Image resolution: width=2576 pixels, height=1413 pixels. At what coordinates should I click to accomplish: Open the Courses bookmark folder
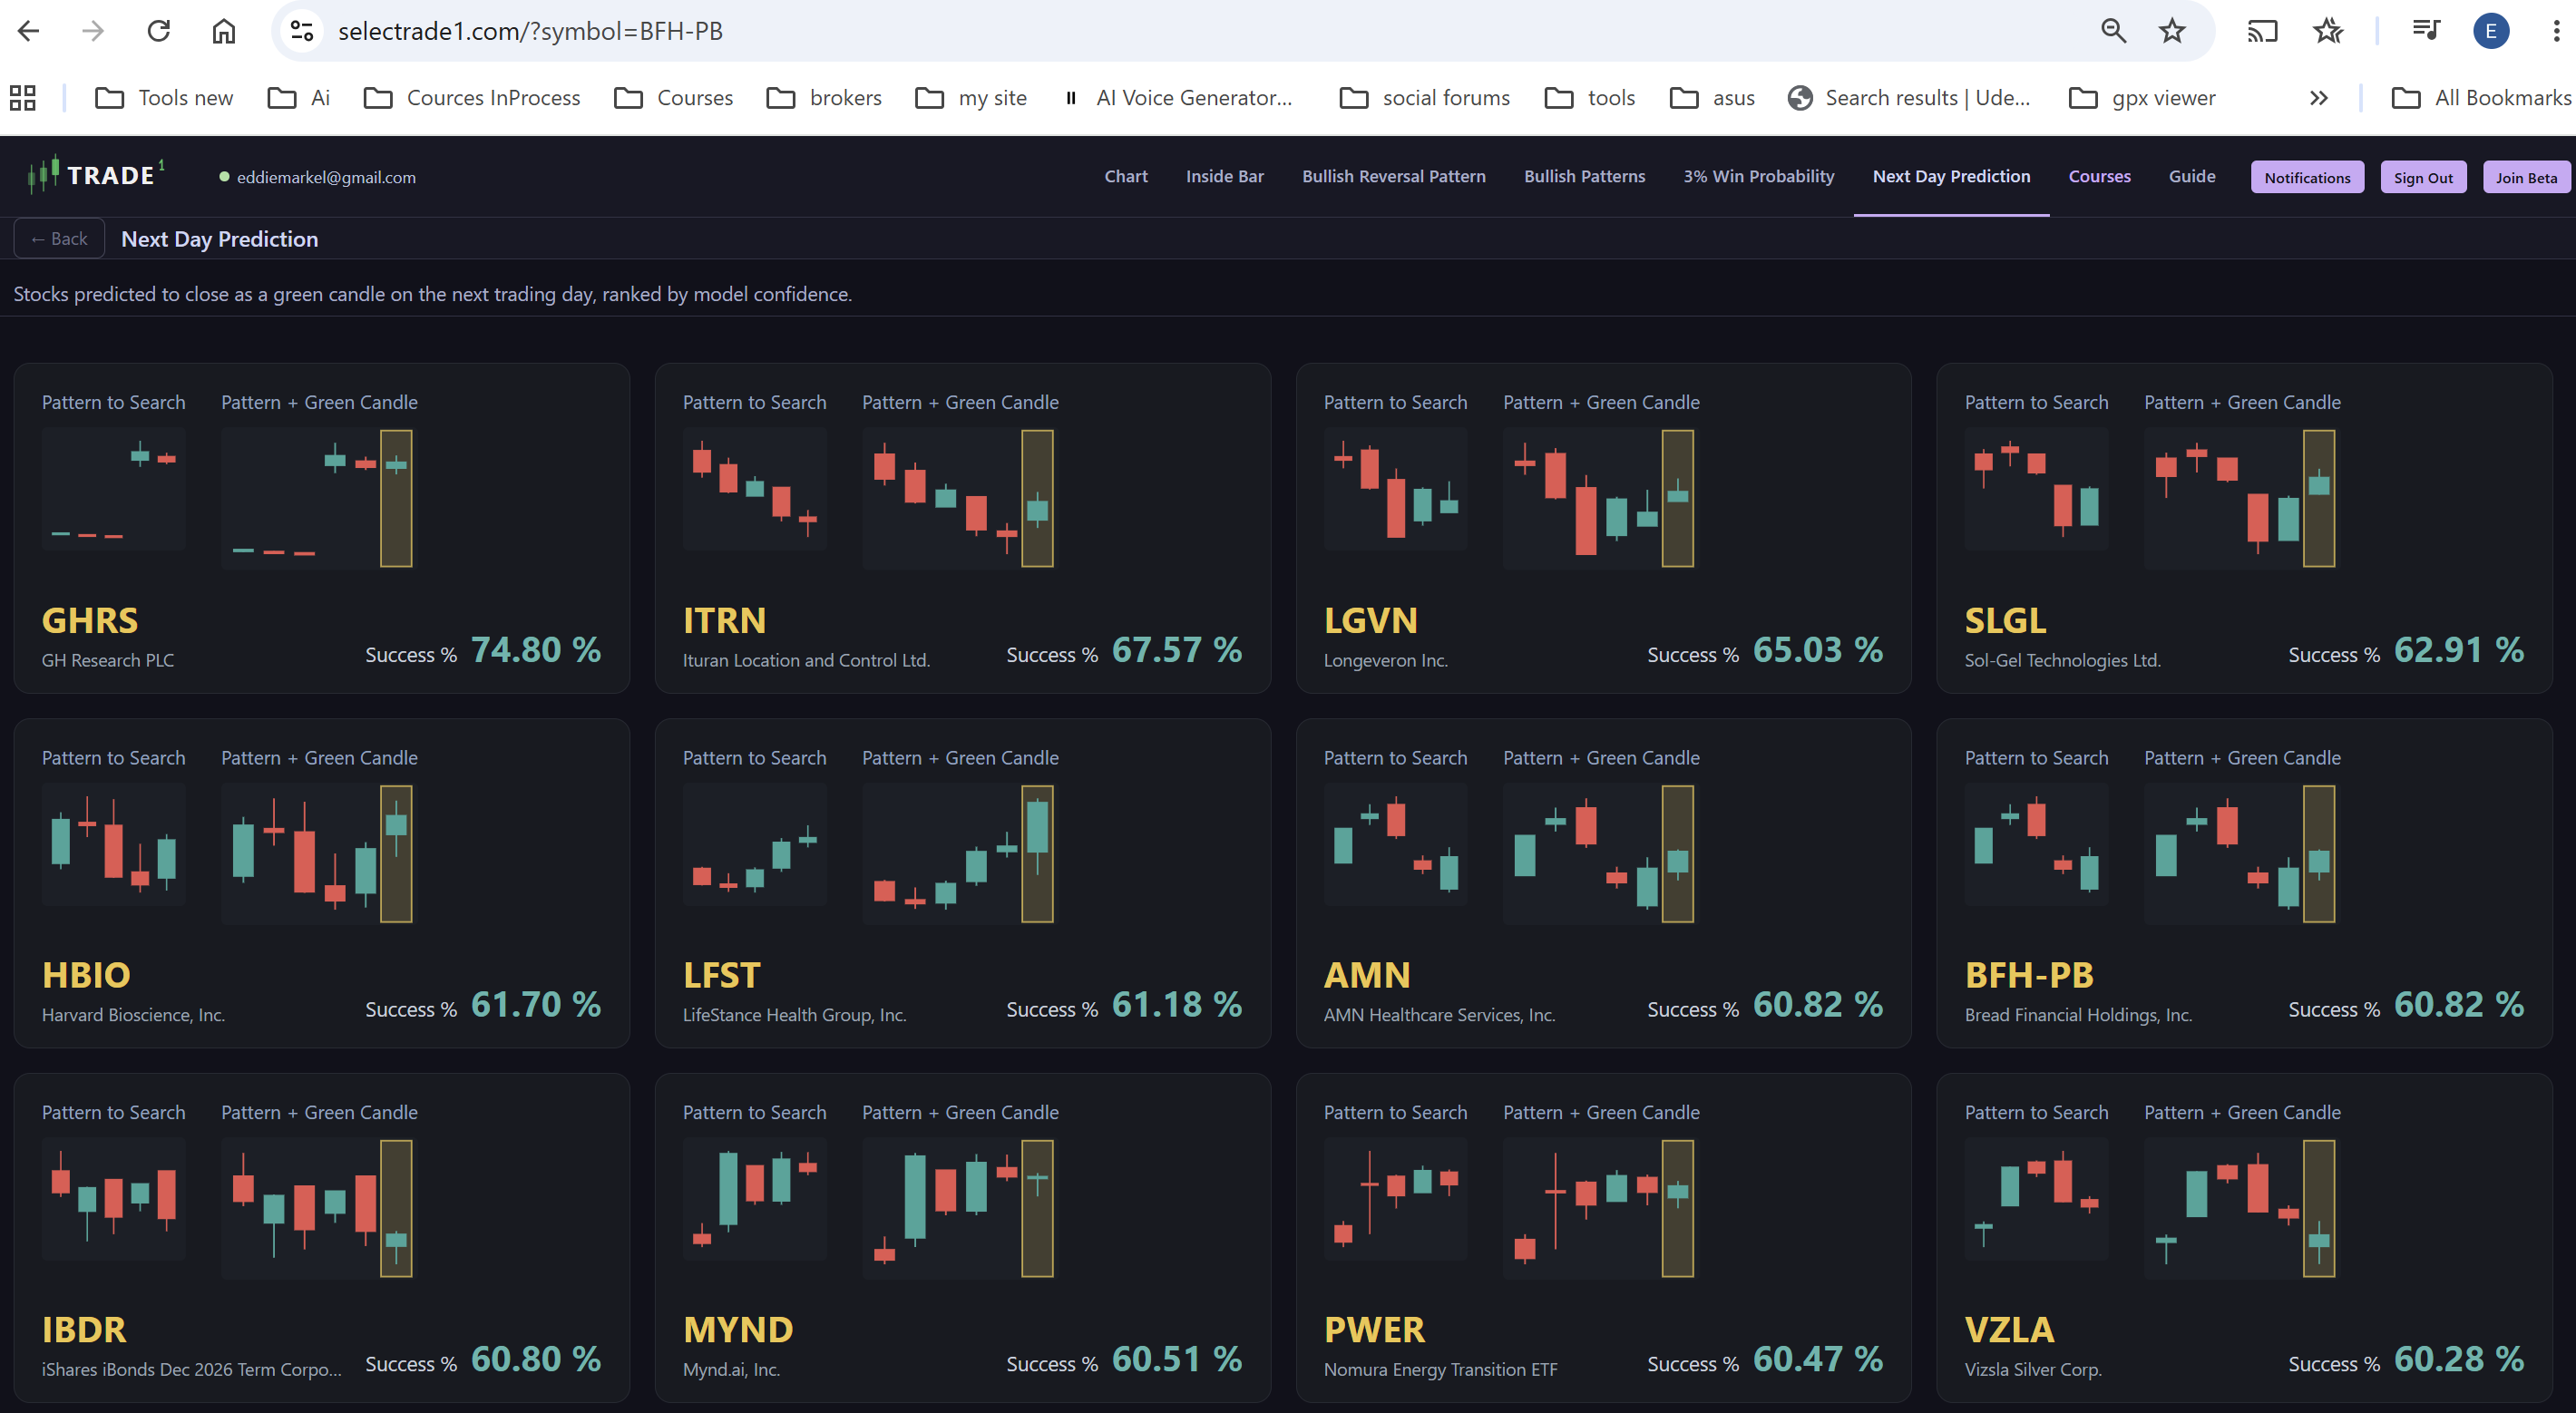pos(674,98)
